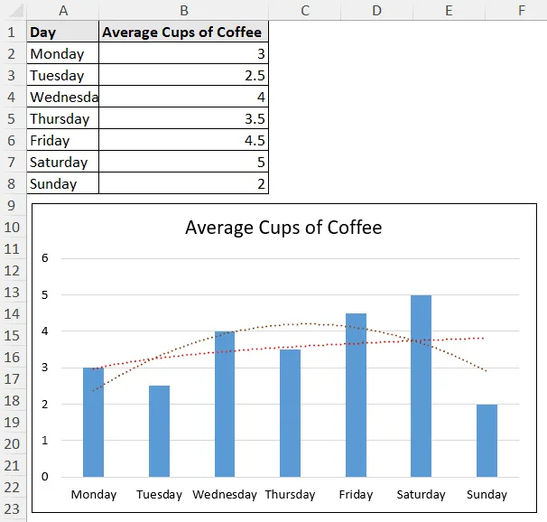Select the 'Thursday' cell
The width and height of the screenshot is (547, 522).
[63, 118]
